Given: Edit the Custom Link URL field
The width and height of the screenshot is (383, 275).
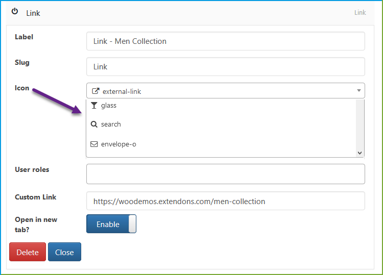Looking at the screenshot, I should (225, 201).
